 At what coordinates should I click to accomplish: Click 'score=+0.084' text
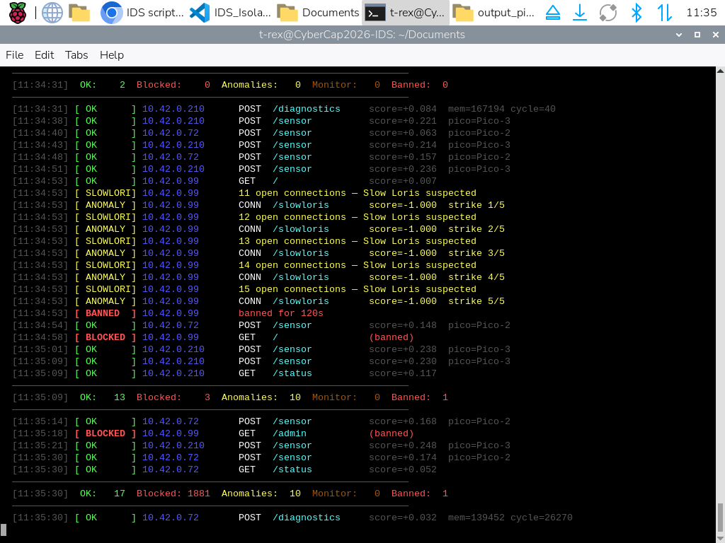(x=402, y=109)
